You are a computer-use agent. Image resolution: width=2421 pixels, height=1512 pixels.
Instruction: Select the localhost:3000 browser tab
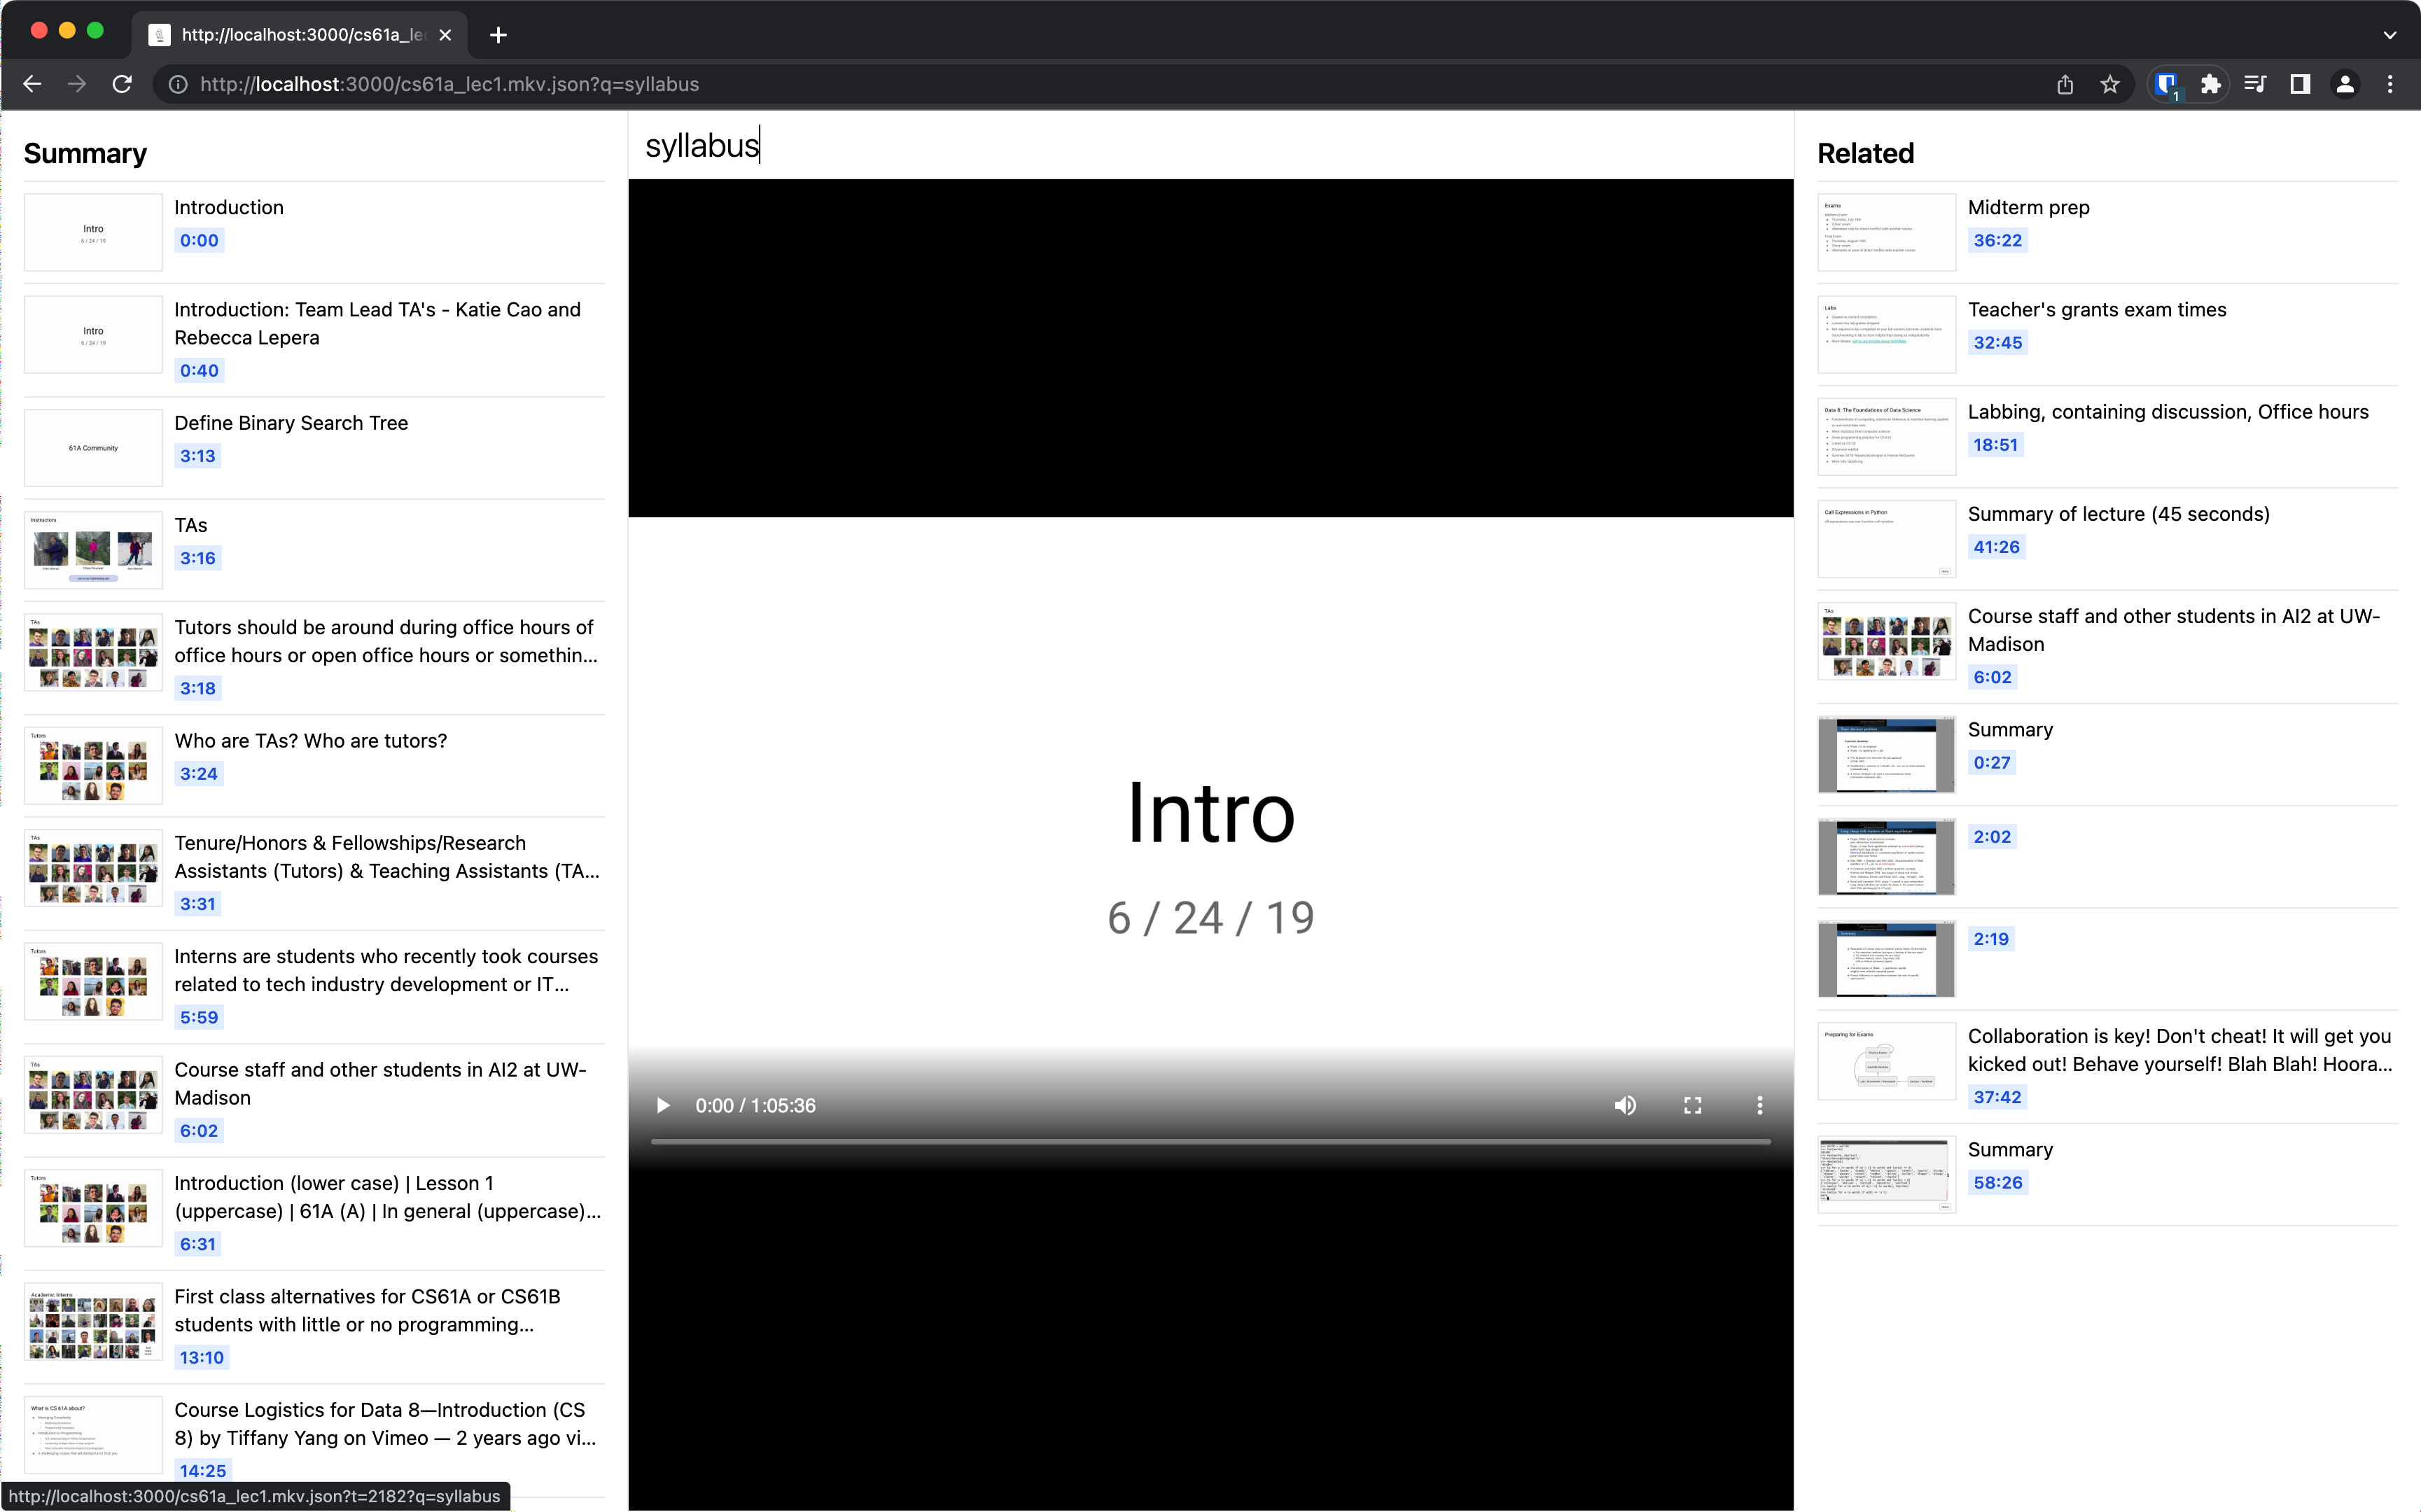tap(300, 35)
